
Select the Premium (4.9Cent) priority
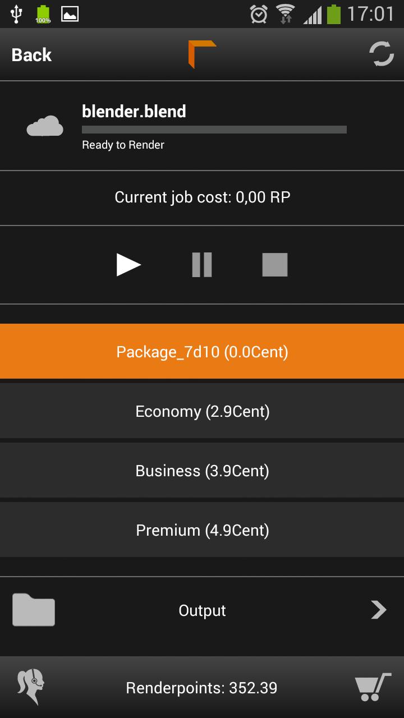[x=202, y=530]
